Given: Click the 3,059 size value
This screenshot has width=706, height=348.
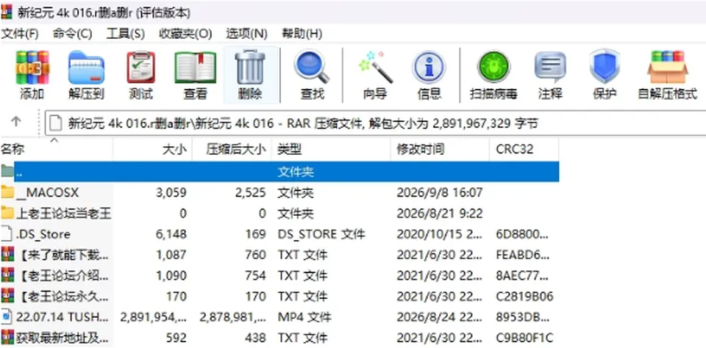Looking at the screenshot, I should (x=171, y=193).
